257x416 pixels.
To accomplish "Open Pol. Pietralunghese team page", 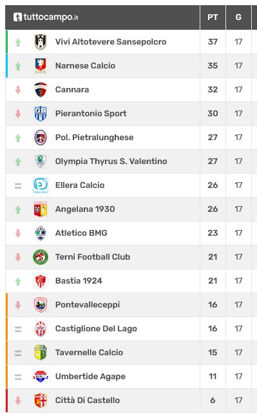I will click(95, 138).
